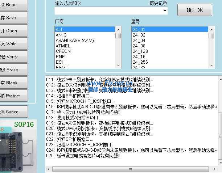Screen dimensions: 222x173
Task: Select model 24_256 from the list
Action: pos(140,62)
